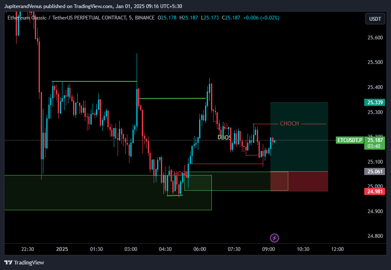Click the 25.400 price axis label
Image resolution: width=391 pixels, height=270 pixels.
375,87
